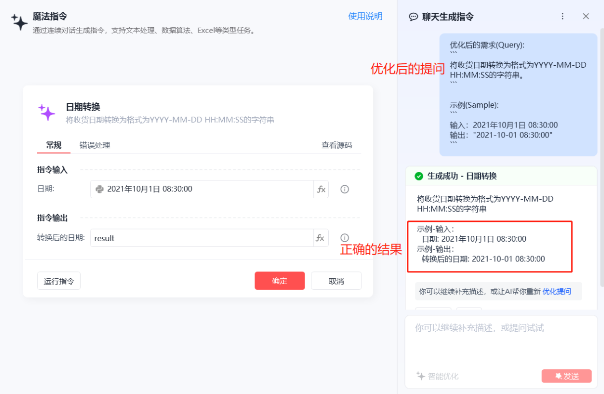604x394 pixels.
Task: Open info icon for 日期 input row
Action: [x=345, y=189]
